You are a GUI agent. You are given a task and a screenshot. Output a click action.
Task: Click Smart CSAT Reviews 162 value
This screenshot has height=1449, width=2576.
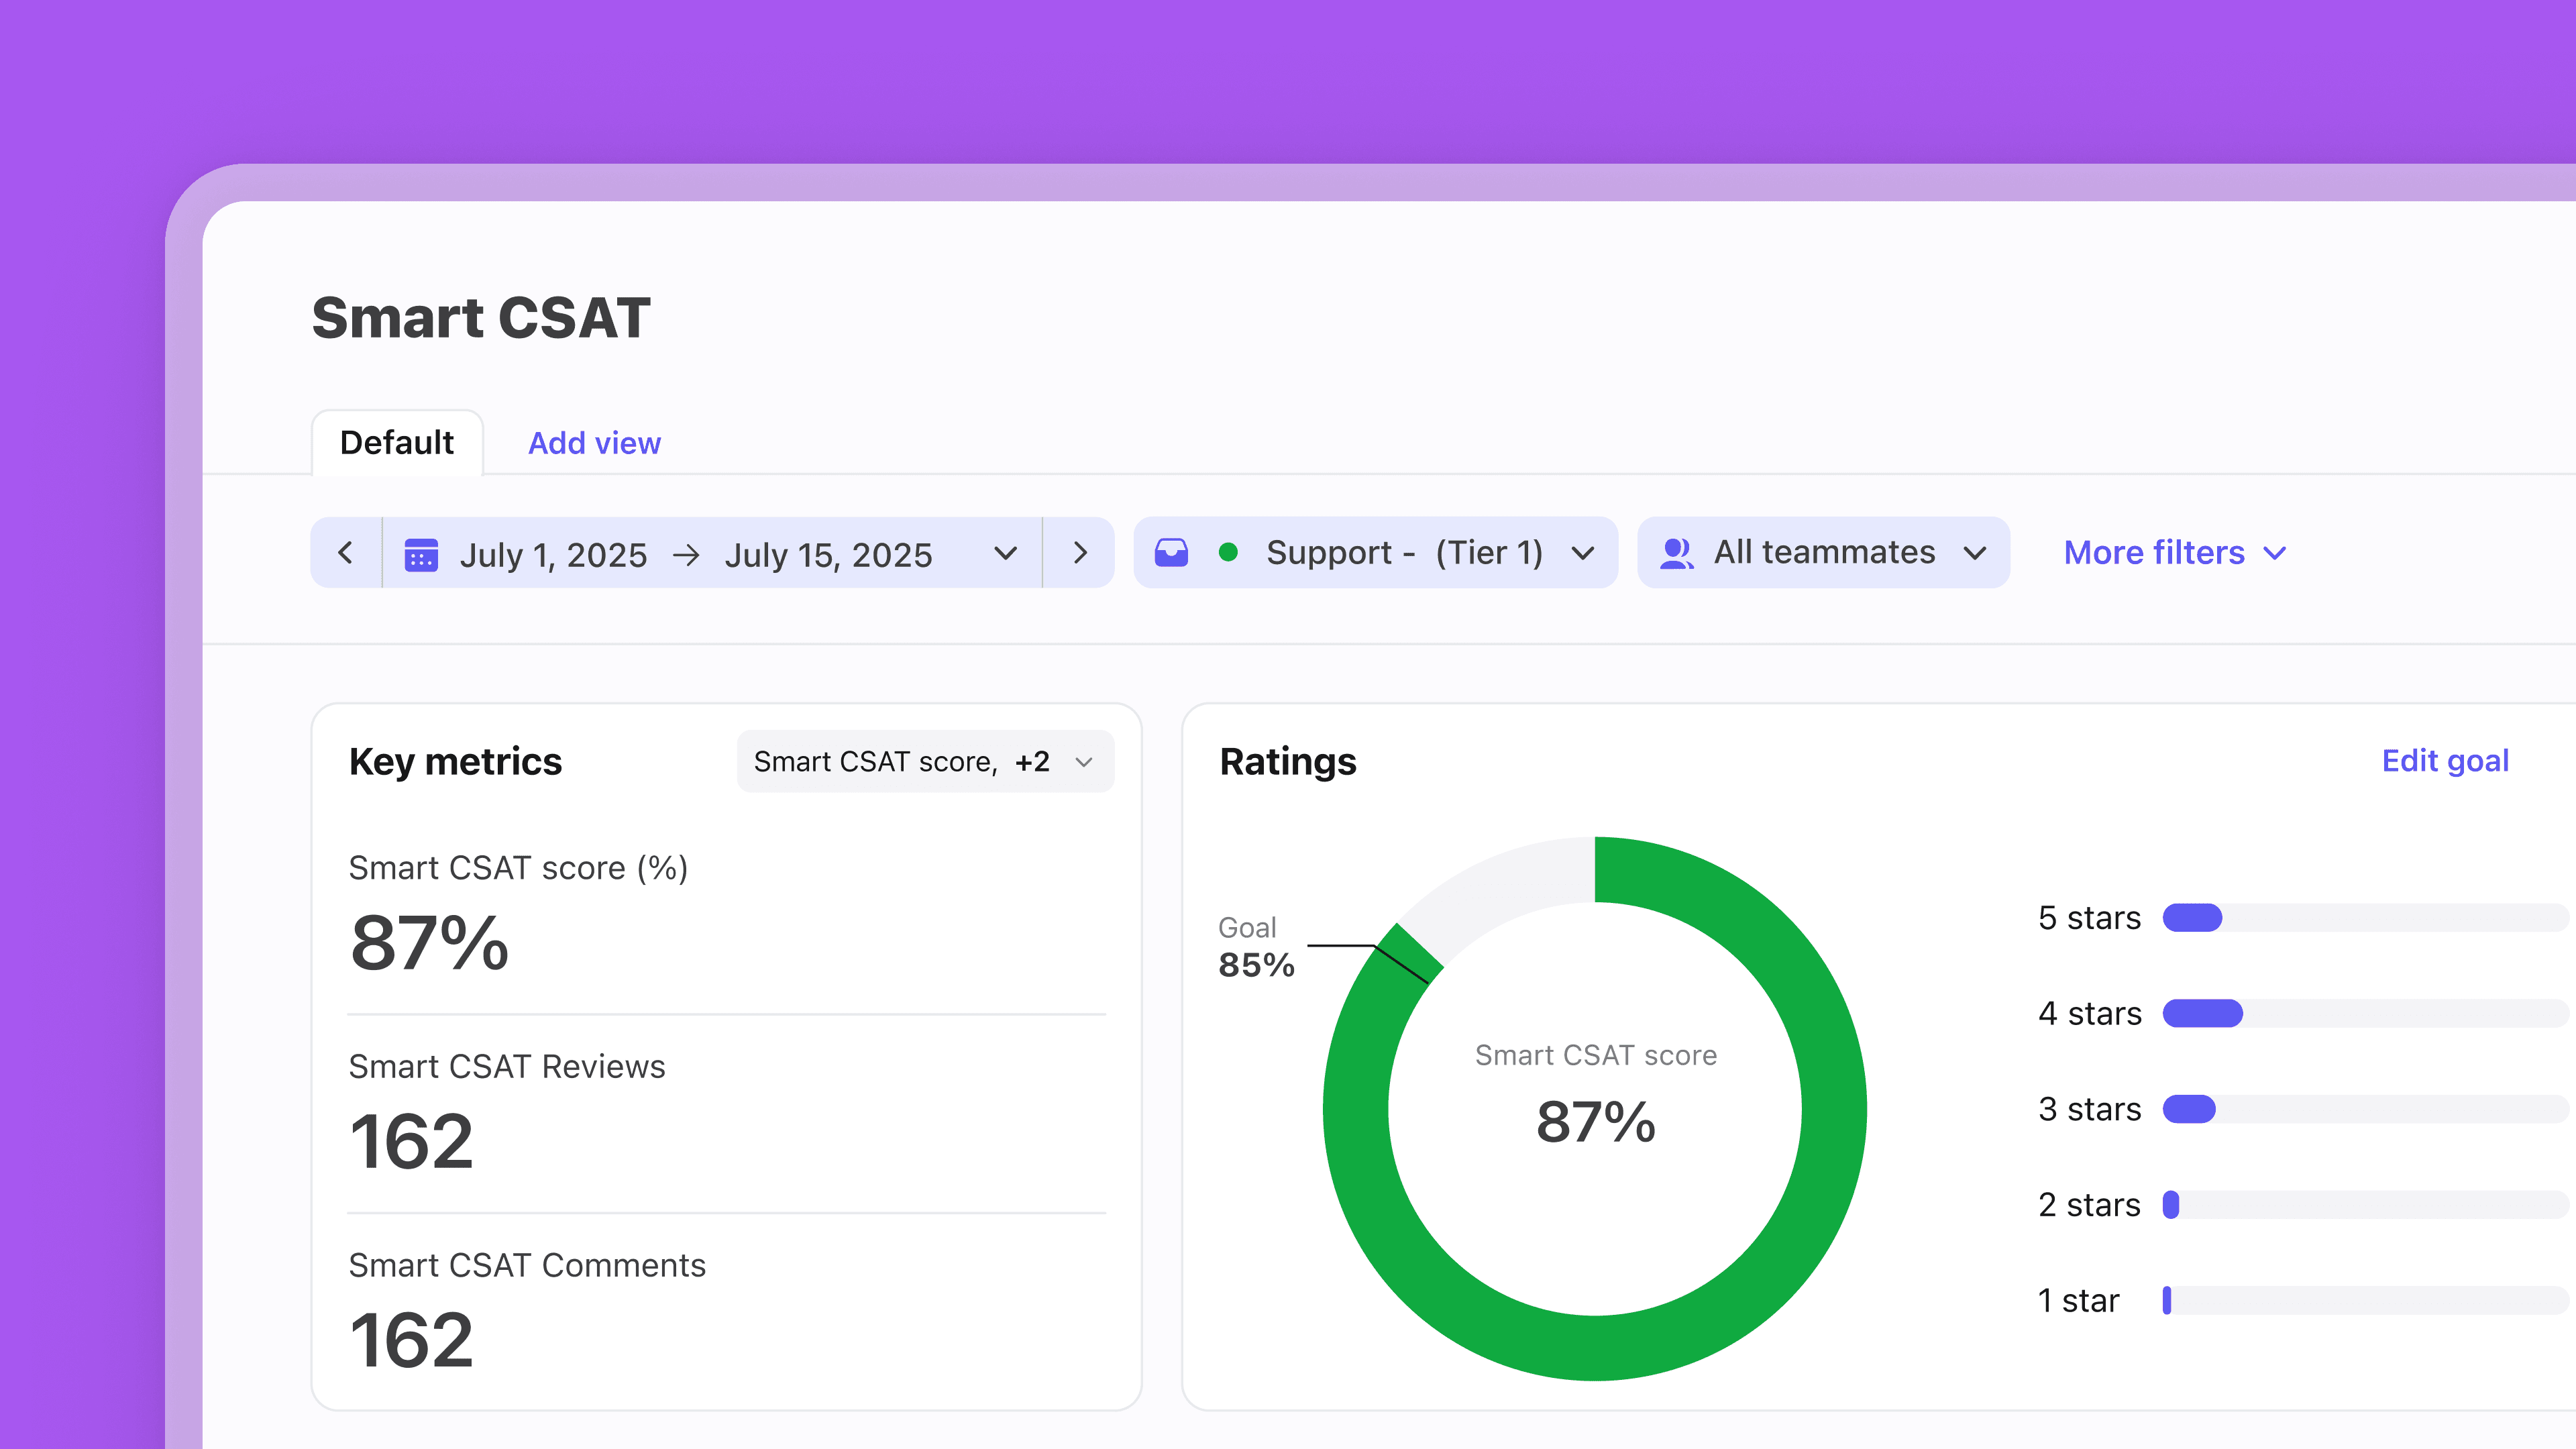pos(411,1142)
